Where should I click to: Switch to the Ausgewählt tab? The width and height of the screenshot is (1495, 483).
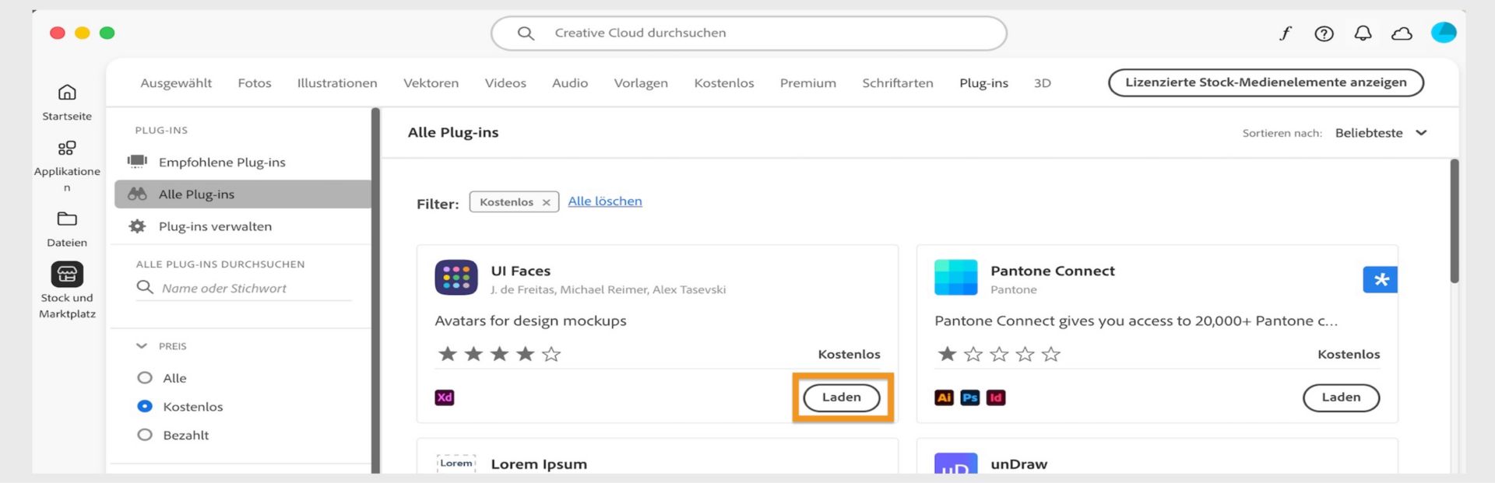pyautogui.click(x=176, y=83)
